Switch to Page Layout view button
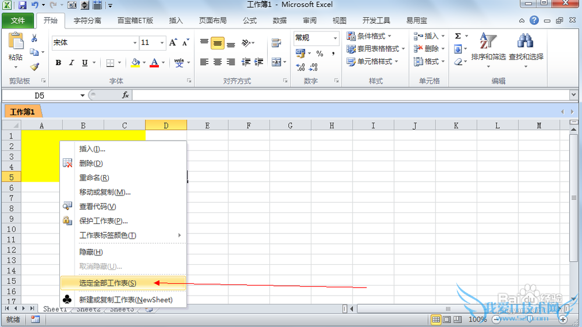 447,319
